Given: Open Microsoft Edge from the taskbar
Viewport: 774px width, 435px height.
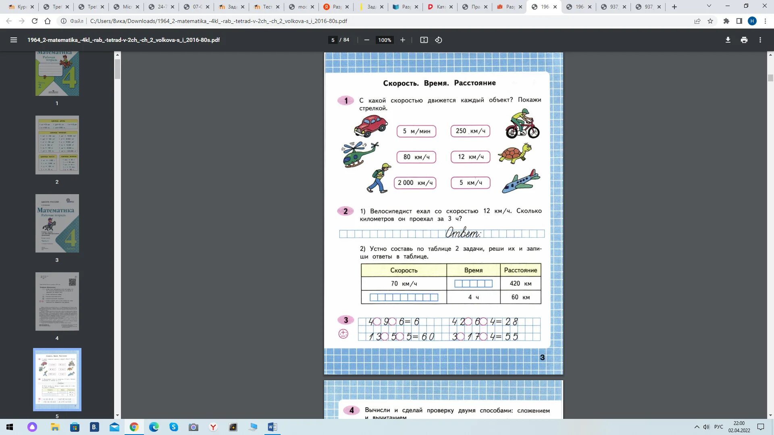Looking at the screenshot, I should [x=154, y=427].
